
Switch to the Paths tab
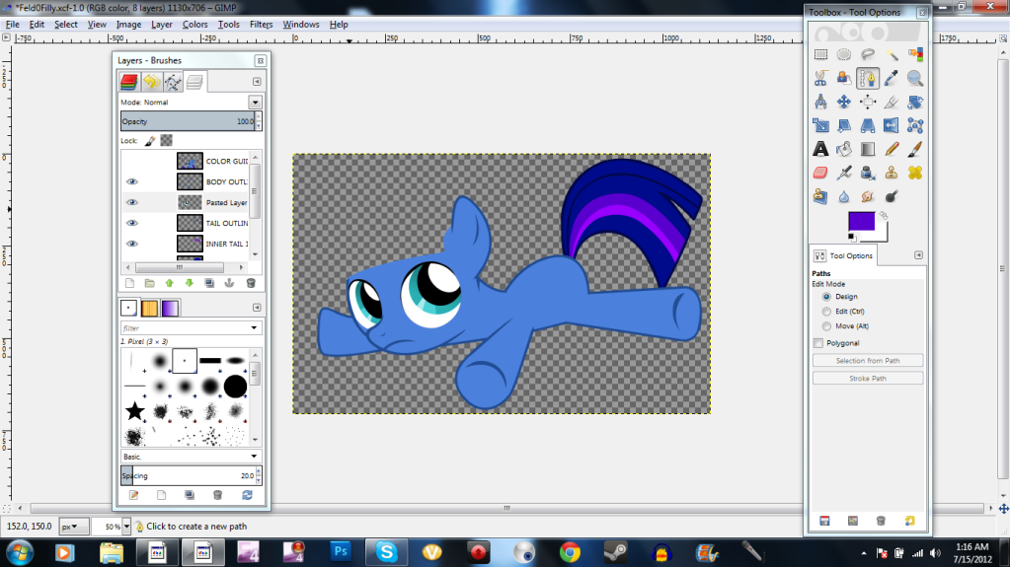pos(173,82)
